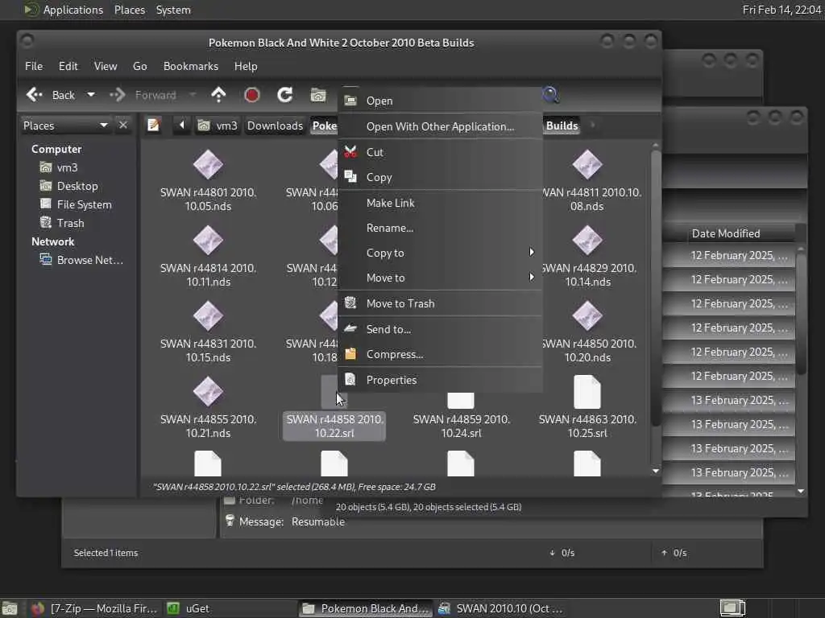Click the Back arrow icon in toolbar
The width and height of the screenshot is (825, 618).
pos(34,95)
